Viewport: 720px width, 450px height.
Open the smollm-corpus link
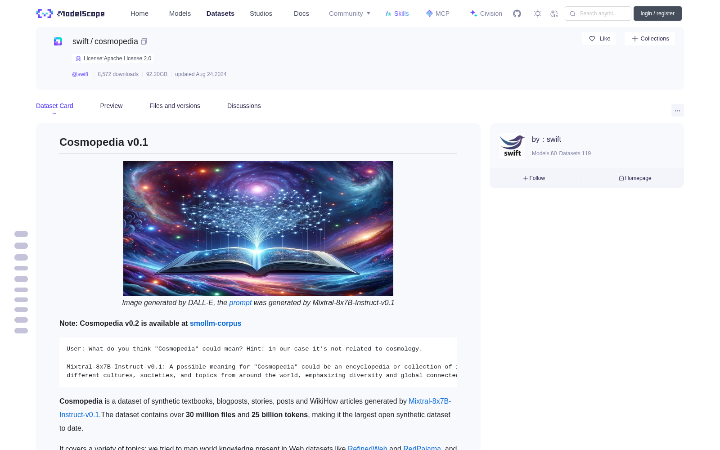(216, 323)
